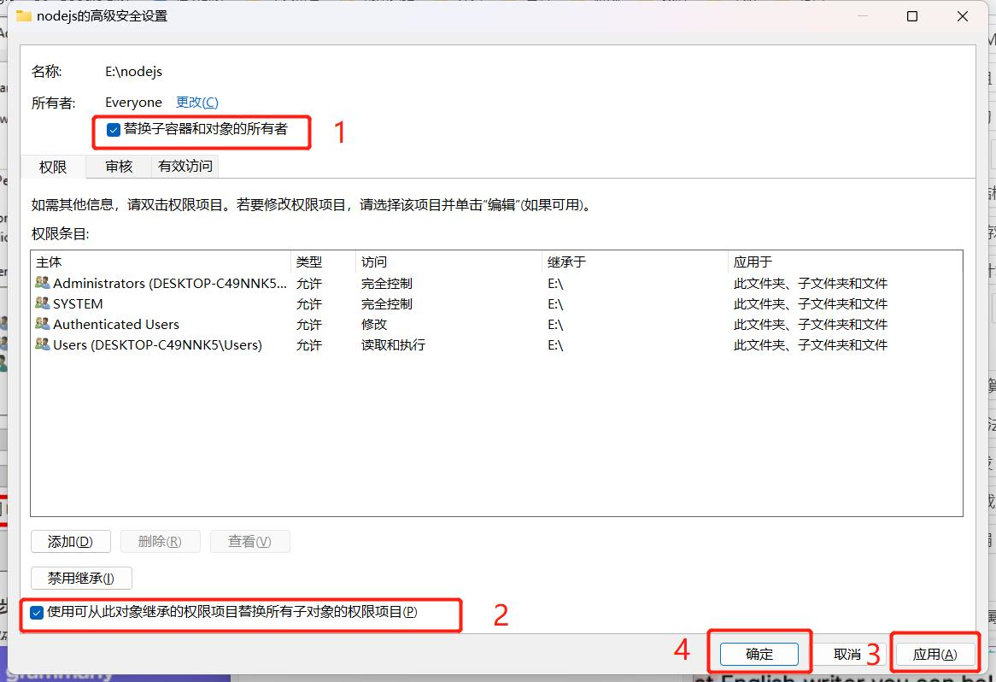This screenshot has height=682, width=996.
Task: Maximize the advanced security settings window
Action: click(x=912, y=16)
